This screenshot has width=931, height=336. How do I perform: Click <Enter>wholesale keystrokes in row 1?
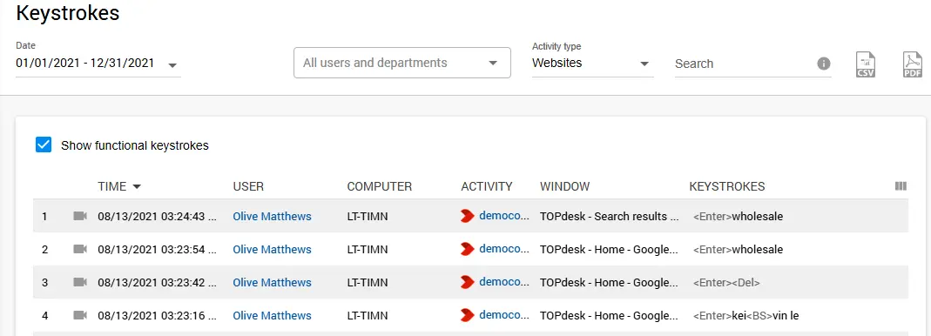[738, 216]
